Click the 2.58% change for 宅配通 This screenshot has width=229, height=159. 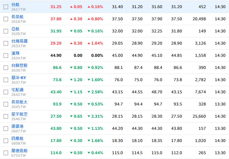pyautogui.click(x=95, y=92)
